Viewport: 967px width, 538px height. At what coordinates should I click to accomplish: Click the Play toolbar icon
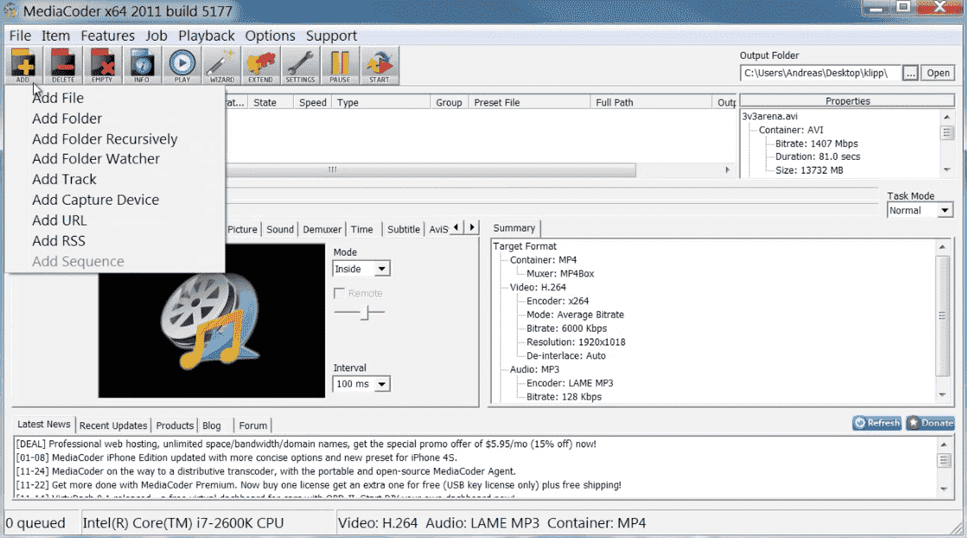coord(181,66)
